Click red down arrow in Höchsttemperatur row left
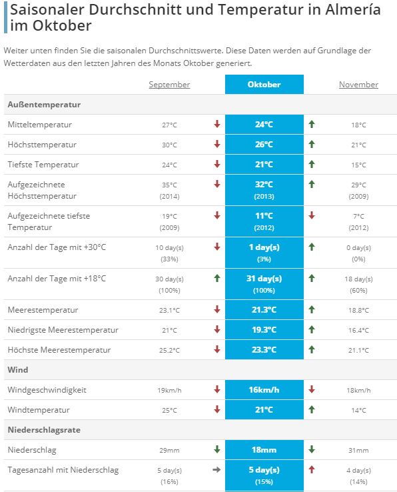 point(217,144)
